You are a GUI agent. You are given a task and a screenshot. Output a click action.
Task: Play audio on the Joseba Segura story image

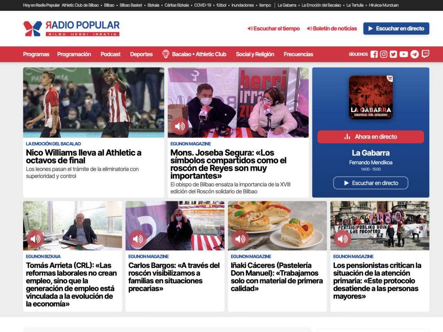click(180, 126)
